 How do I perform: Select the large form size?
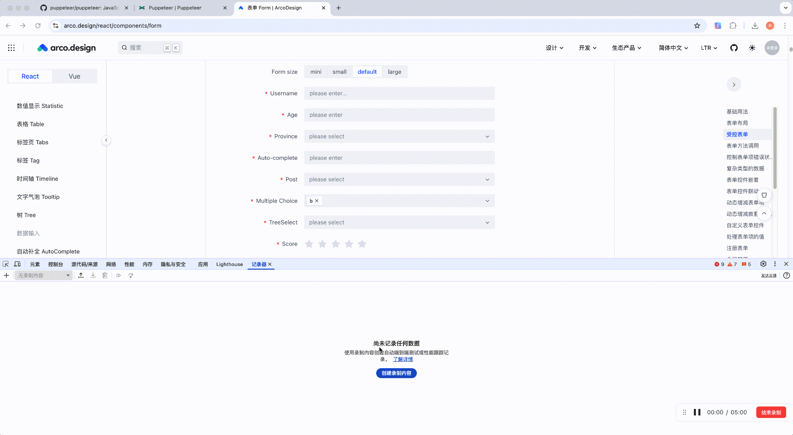coord(394,72)
